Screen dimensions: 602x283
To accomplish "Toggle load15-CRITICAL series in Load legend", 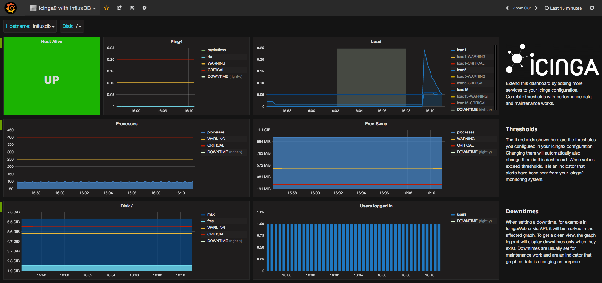I will click(x=472, y=103).
